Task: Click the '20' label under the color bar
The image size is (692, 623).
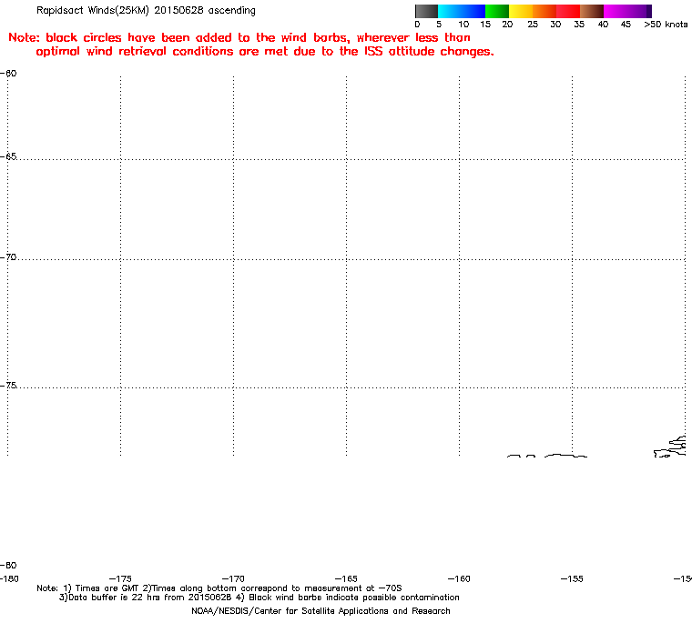Action: point(507,25)
